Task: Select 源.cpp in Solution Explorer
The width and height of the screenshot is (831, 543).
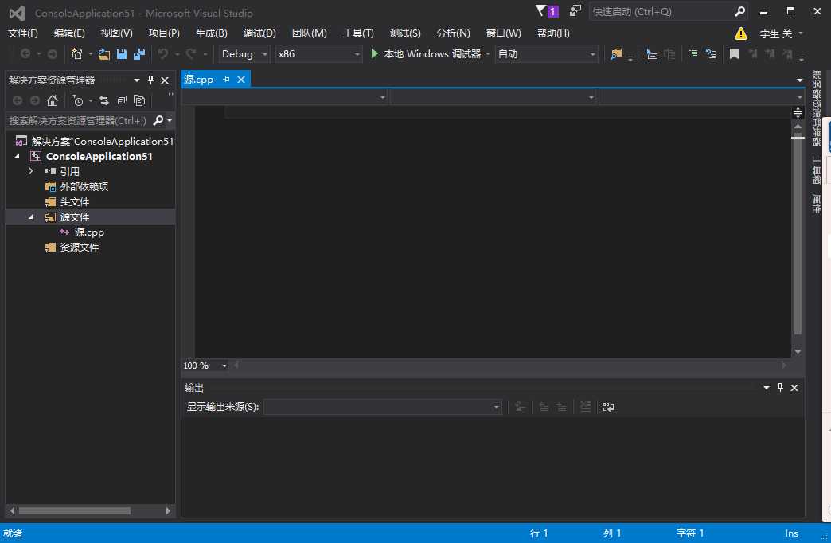Action: click(x=90, y=232)
